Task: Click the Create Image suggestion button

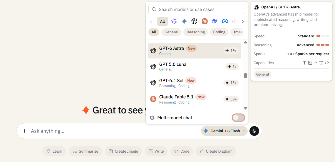Action: pyautogui.click(x=123, y=151)
